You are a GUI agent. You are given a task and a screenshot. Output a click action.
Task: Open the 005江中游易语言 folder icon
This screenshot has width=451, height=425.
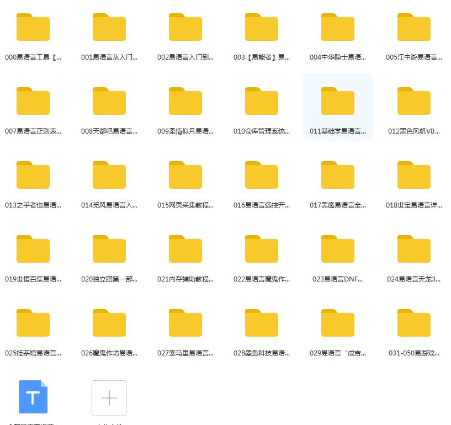pyautogui.click(x=414, y=27)
